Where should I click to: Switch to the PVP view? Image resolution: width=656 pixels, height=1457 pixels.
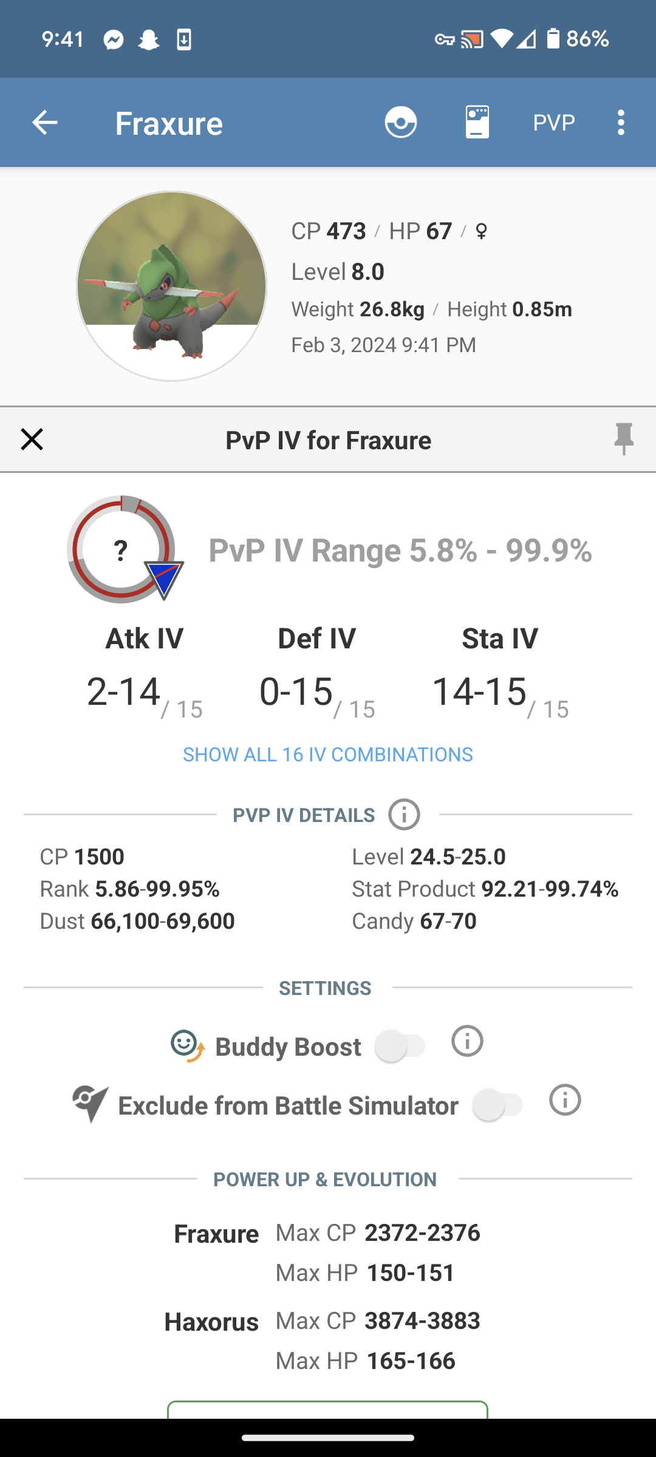click(553, 123)
